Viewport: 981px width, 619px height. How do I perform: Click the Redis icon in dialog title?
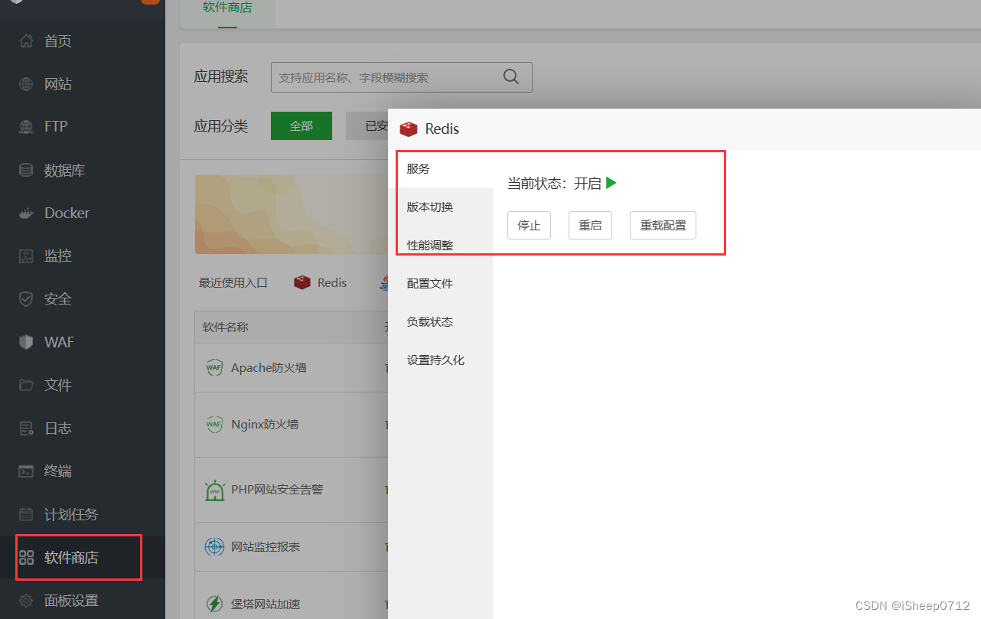click(409, 129)
